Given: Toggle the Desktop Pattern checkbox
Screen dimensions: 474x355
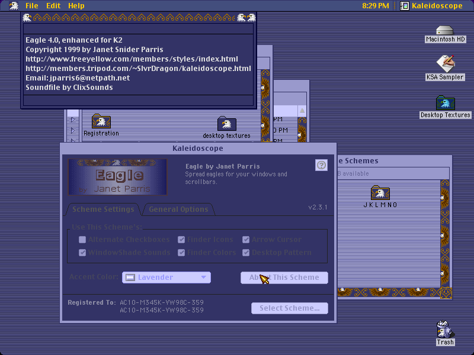Looking at the screenshot, I should 246,253.
